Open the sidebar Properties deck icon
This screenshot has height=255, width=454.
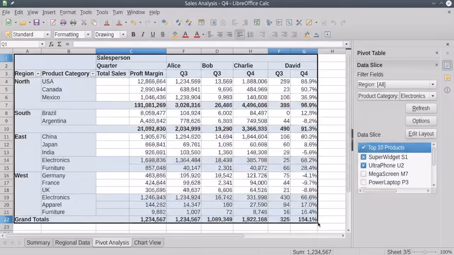447,66
